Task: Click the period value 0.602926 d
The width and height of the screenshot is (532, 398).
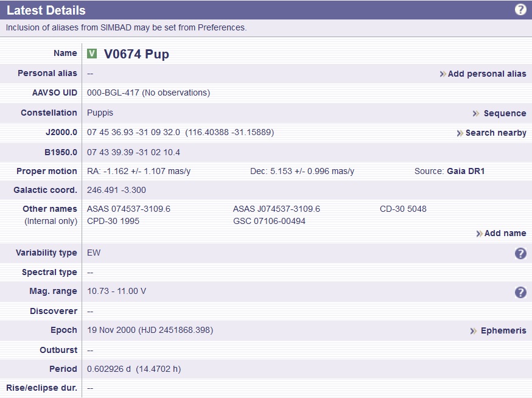Action: click(109, 369)
